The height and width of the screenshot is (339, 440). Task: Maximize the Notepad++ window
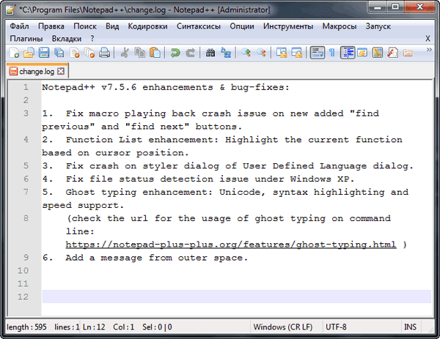pyautogui.click(x=395, y=7)
